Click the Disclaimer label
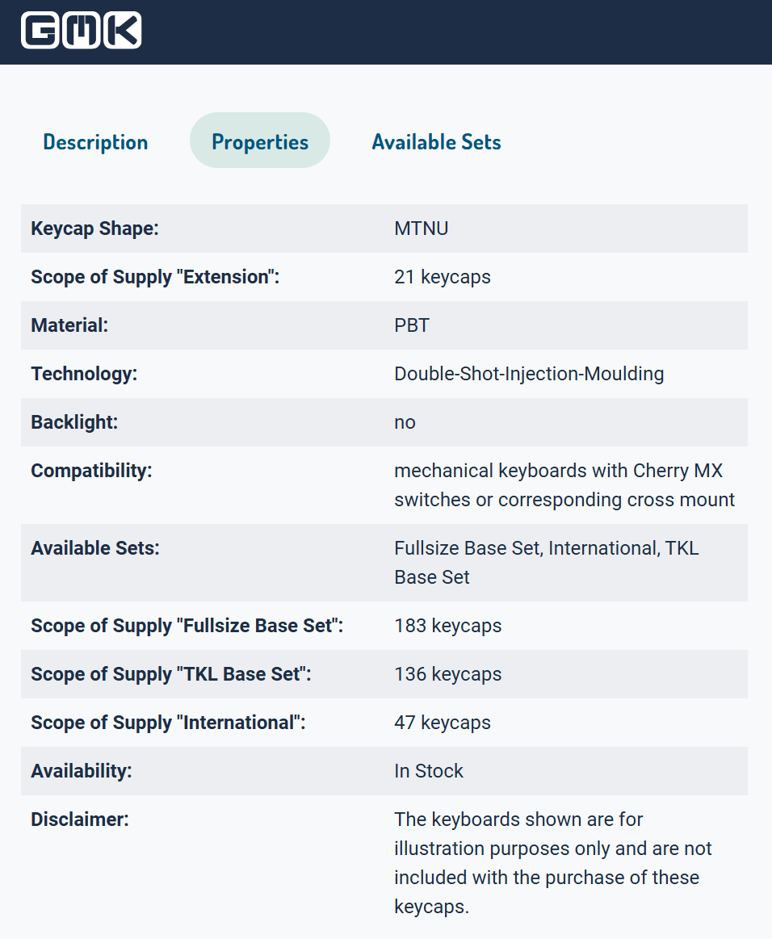The height and width of the screenshot is (939, 772). (80, 820)
